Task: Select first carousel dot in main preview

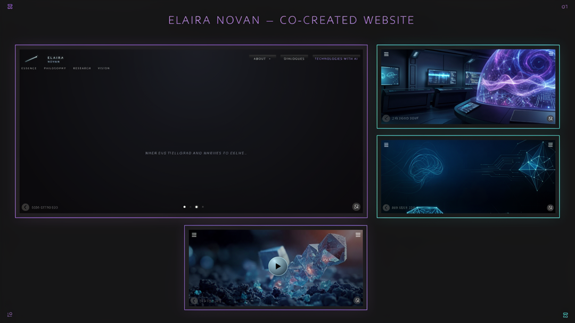Action: pyautogui.click(x=185, y=207)
